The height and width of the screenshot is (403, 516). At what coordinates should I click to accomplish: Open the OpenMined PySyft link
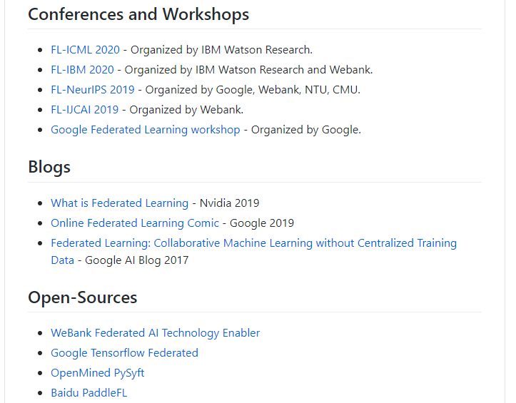[97, 373]
